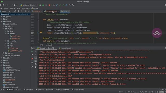Image resolution: width=166 pixels, height=93 pixels.
Task: Open the Problems tool window
Action: pos(28,89)
